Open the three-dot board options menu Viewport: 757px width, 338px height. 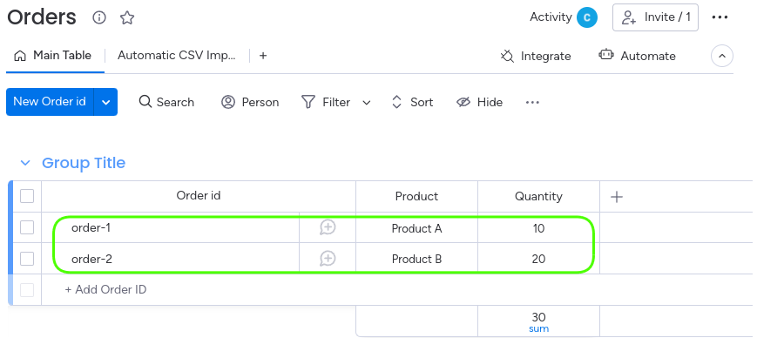(720, 17)
